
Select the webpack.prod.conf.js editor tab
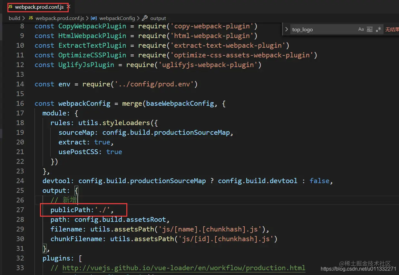tap(39, 7)
